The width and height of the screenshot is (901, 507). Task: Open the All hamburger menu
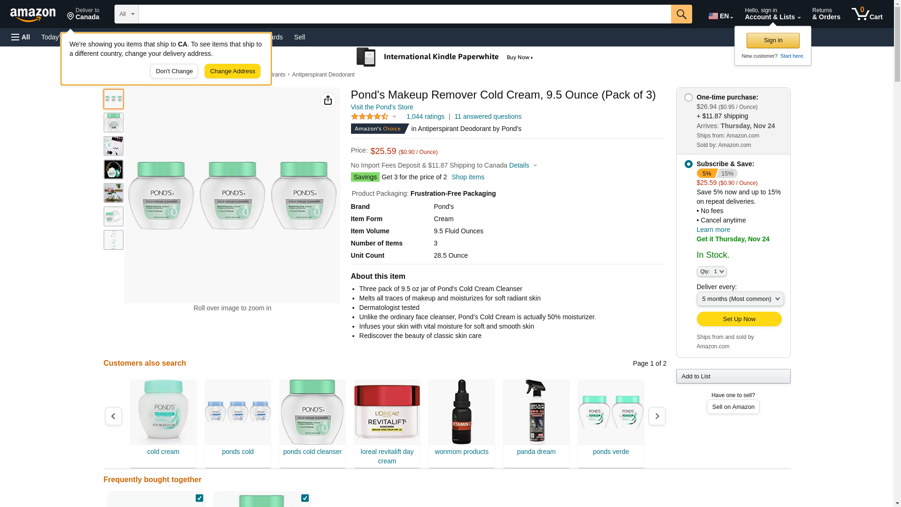point(21,37)
